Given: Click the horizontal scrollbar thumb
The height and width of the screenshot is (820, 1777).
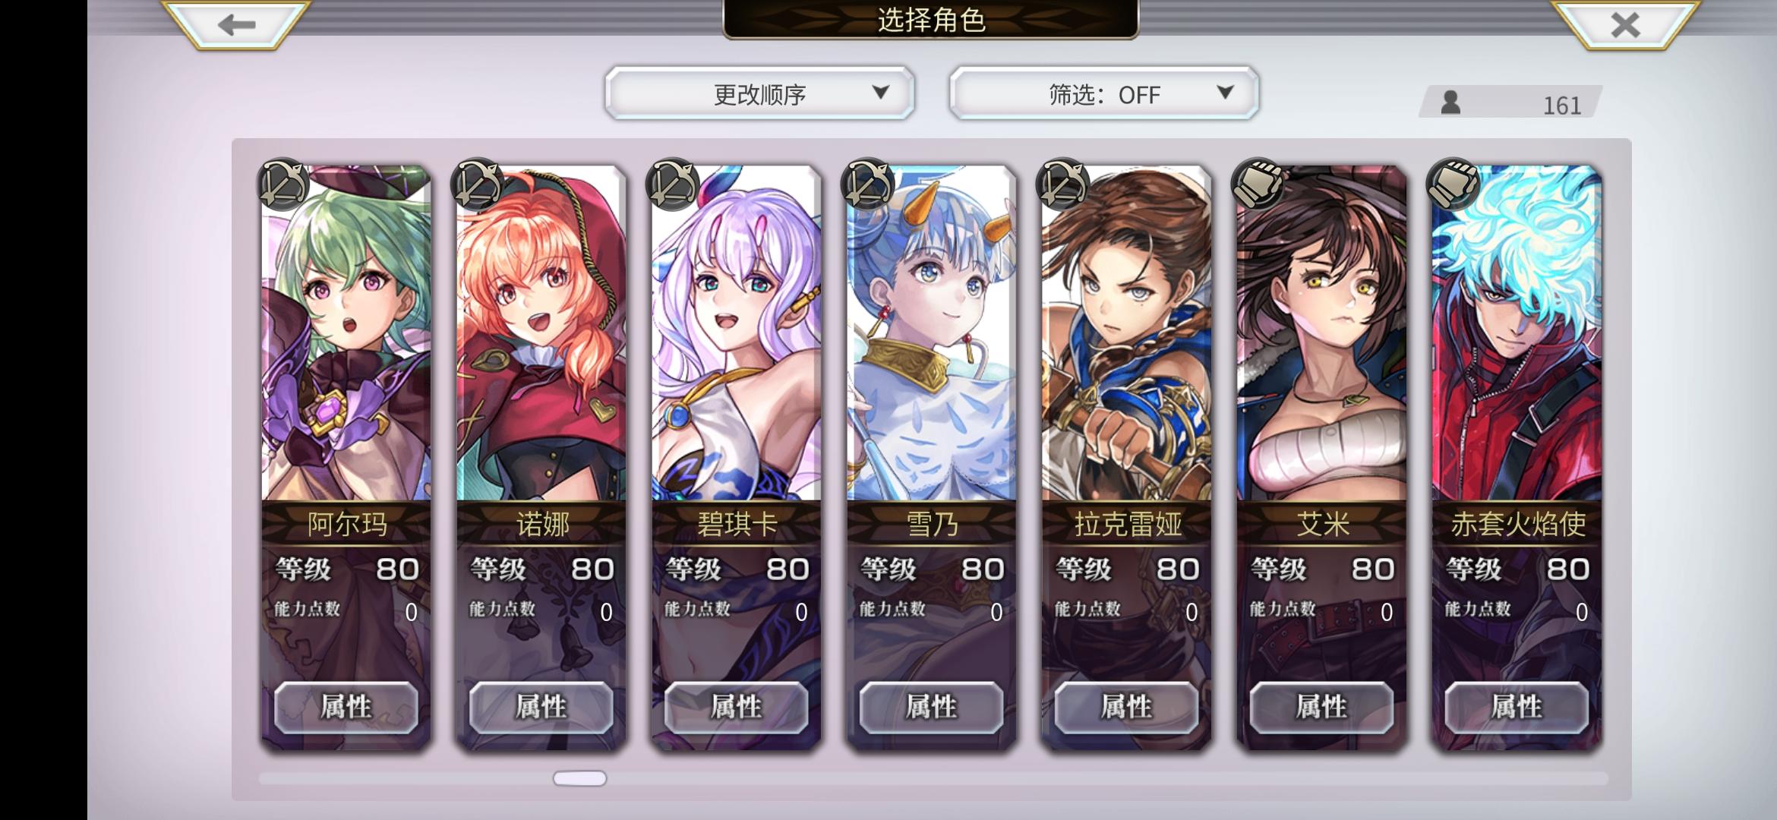Looking at the screenshot, I should 580,778.
